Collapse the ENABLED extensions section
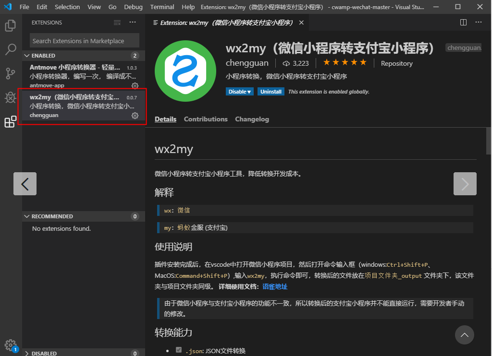The image size is (492, 356). (x=27, y=55)
